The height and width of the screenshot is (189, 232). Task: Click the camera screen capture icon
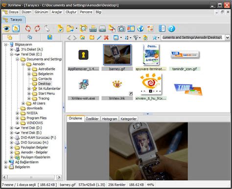tap(121, 29)
